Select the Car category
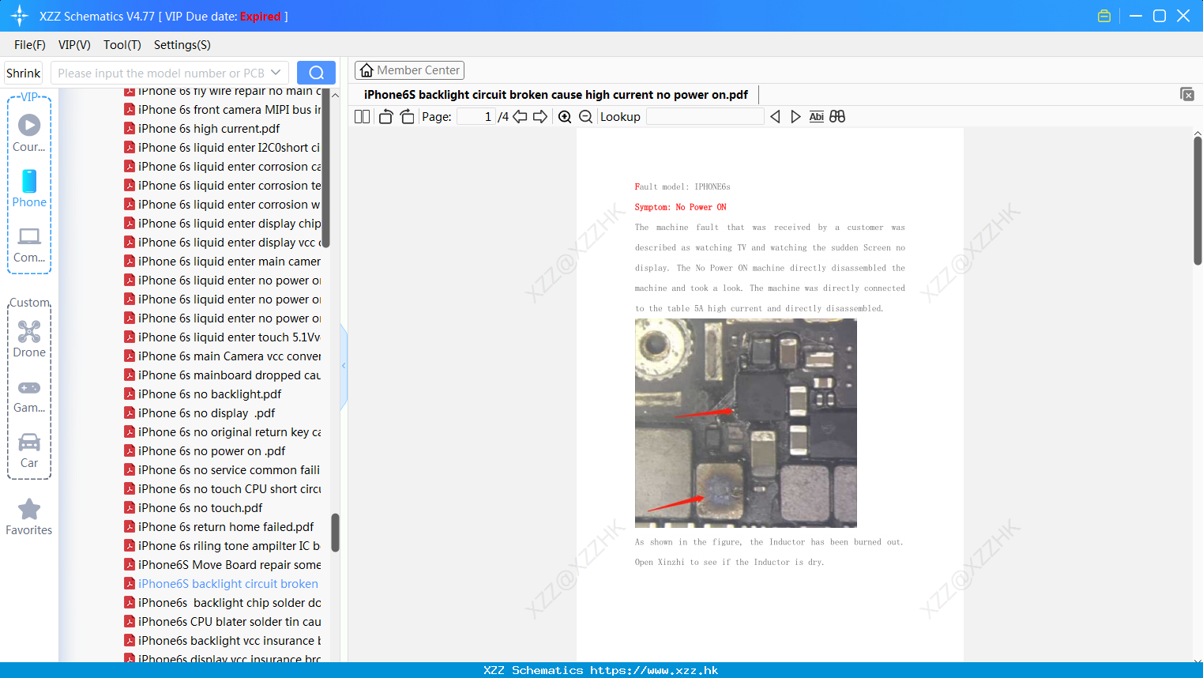This screenshot has height=678, width=1203. [x=29, y=451]
